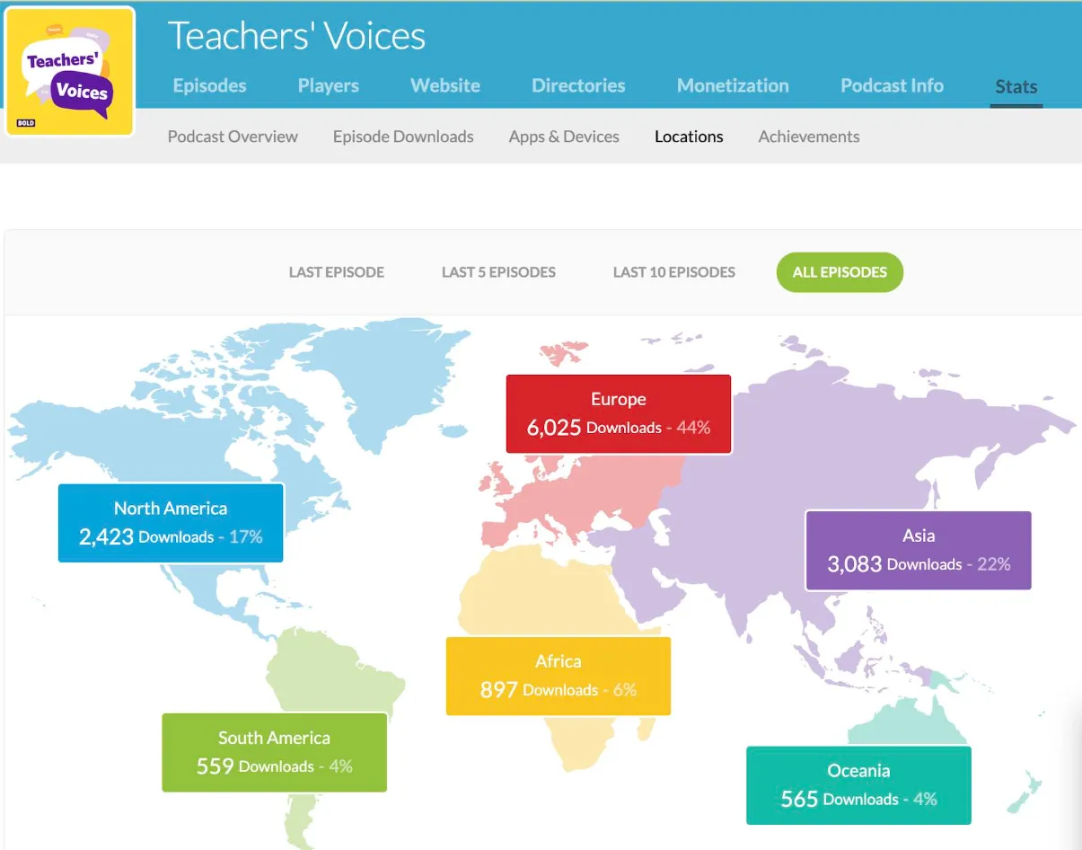Filter stats by Last 5 Episodes
The image size is (1082, 850).
pyautogui.click(x=498, y=272)
